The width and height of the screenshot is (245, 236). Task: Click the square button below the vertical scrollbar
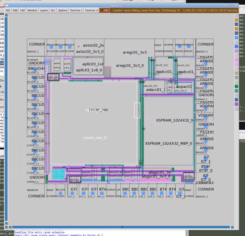pos(6,223)
